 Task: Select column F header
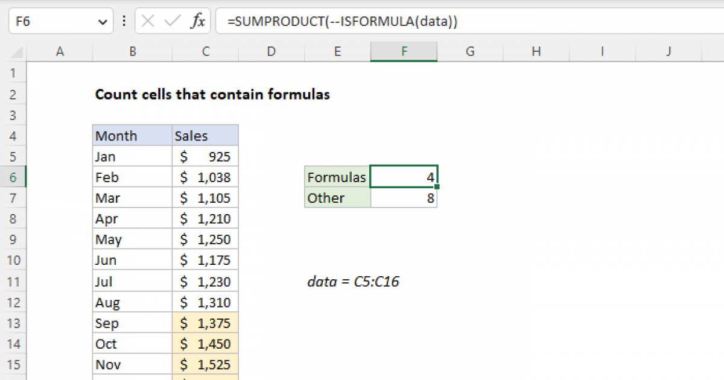[404, 52]
